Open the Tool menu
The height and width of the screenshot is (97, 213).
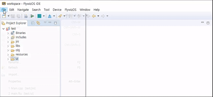coord(47,10)
